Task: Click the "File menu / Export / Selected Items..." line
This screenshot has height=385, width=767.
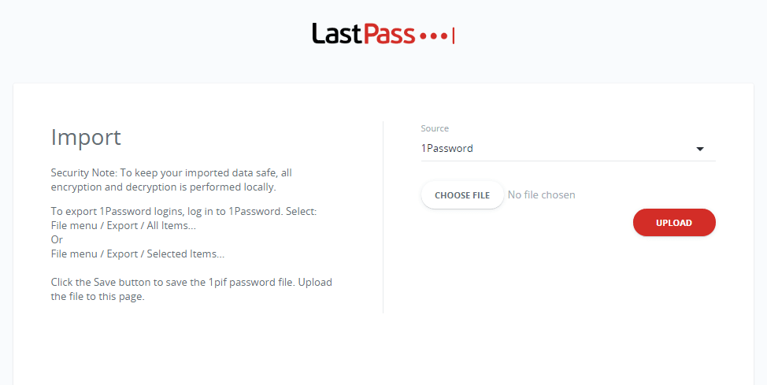Action: pos(138,254)
